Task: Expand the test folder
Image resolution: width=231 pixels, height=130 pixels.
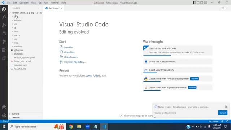Action: click(x=16, y=39)
